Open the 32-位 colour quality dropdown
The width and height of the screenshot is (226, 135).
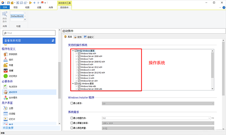tap(158, 128)
